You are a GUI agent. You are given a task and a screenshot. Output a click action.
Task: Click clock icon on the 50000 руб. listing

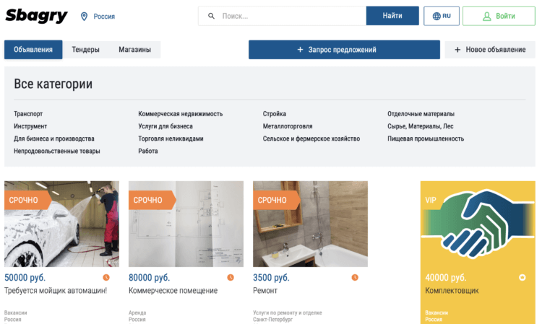106,277
